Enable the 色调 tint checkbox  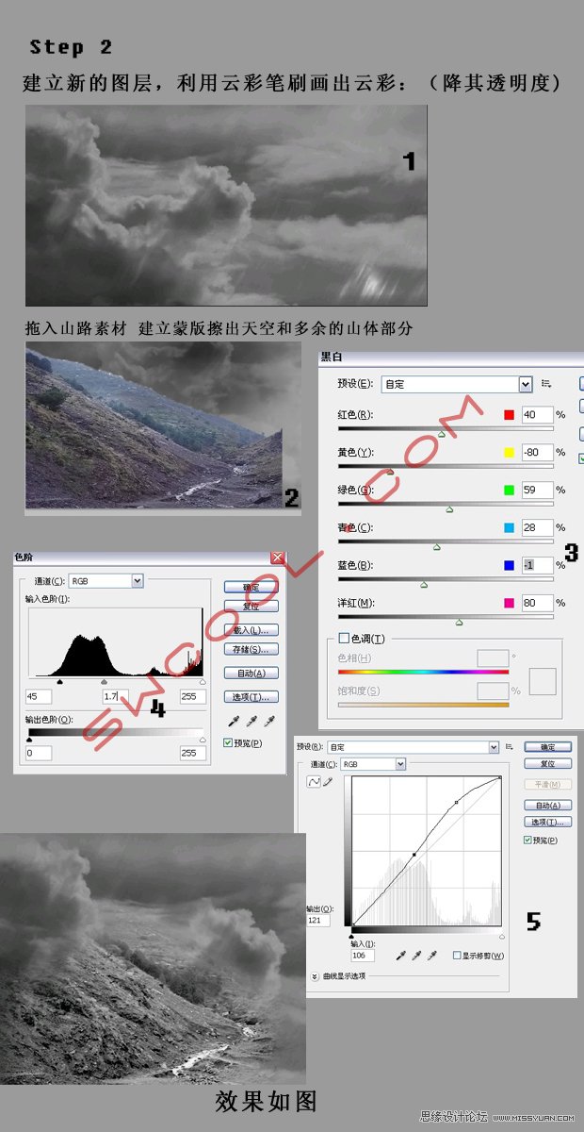pos(344,639)
